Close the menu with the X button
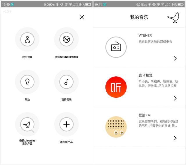Viewport: 186px width, 165px height. coord(82,17)
